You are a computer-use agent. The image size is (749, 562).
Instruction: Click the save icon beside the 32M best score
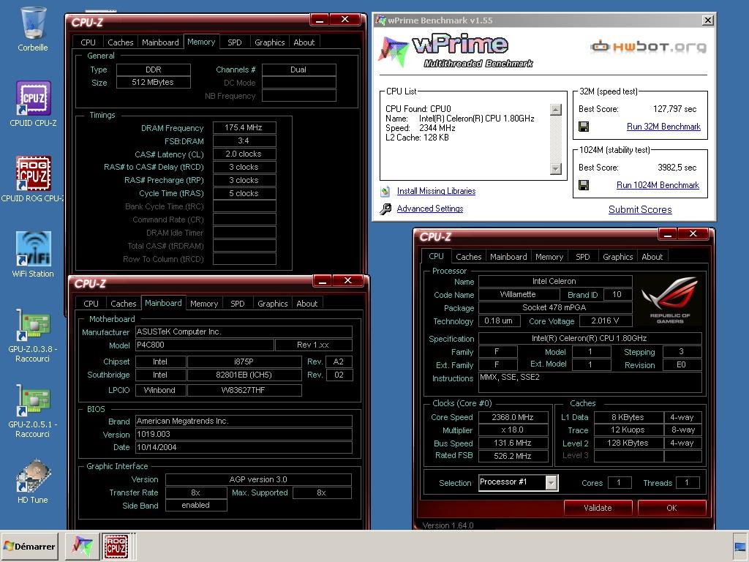pyautogui.click(x=584, y=127)
